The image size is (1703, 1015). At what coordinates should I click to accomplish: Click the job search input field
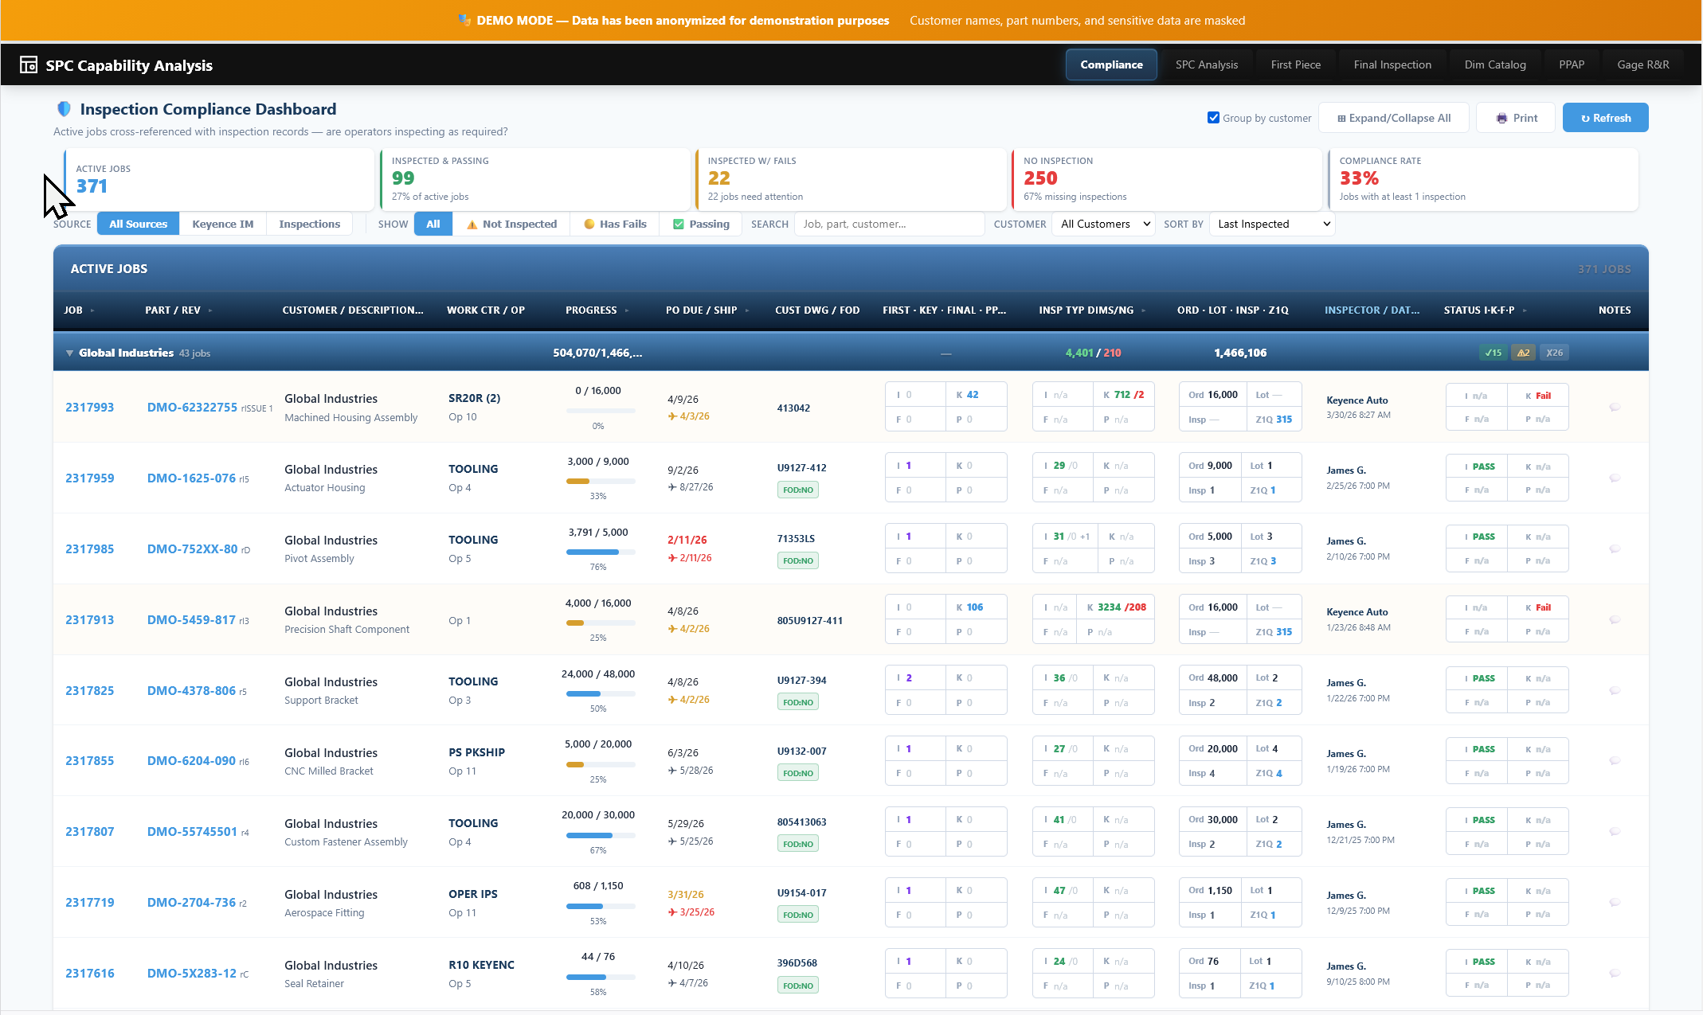[x=888, y=224]
